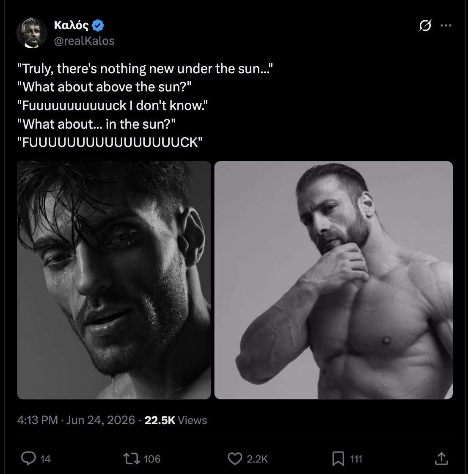468x474 pixels.
Task: Open the @realKalos handle link
Action: [84, 41]
